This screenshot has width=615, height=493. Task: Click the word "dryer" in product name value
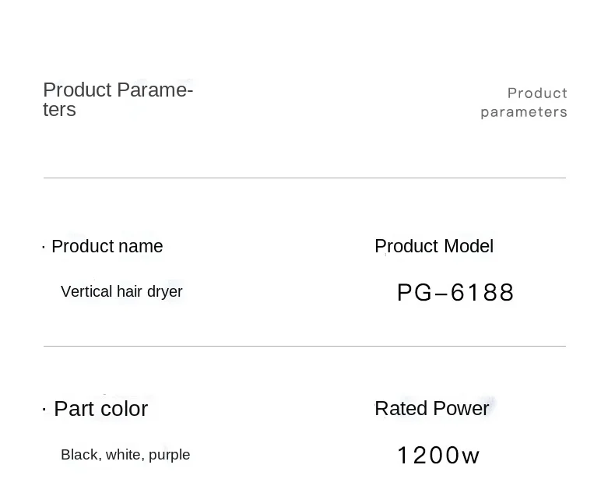click(164, 292)
